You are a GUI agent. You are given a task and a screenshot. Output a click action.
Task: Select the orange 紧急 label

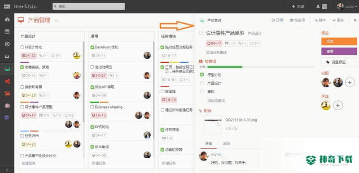[339, 41]
